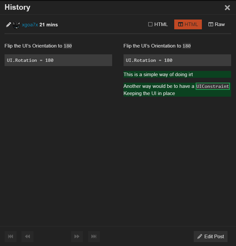Switch to Raw side-by-side view

pyautogui.click(x=216, y=24)
